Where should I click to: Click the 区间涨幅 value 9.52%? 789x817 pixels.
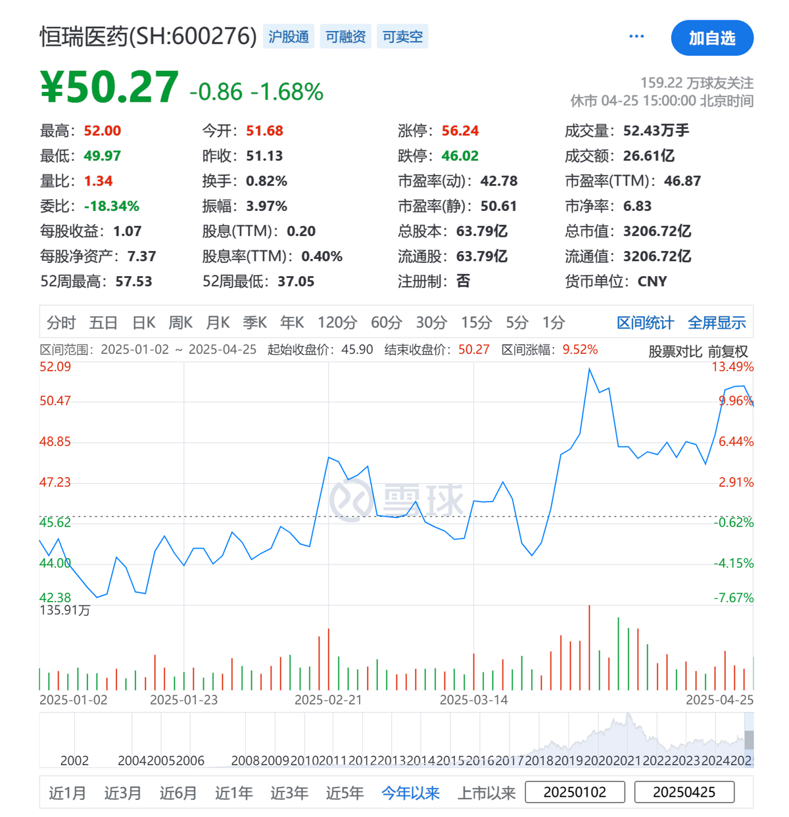pyautogui.click(x=580, y=350)
